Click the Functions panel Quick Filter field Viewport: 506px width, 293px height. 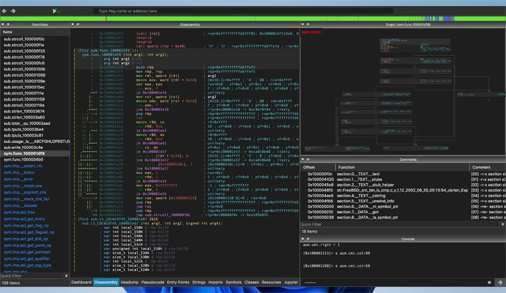pos(31,276)
